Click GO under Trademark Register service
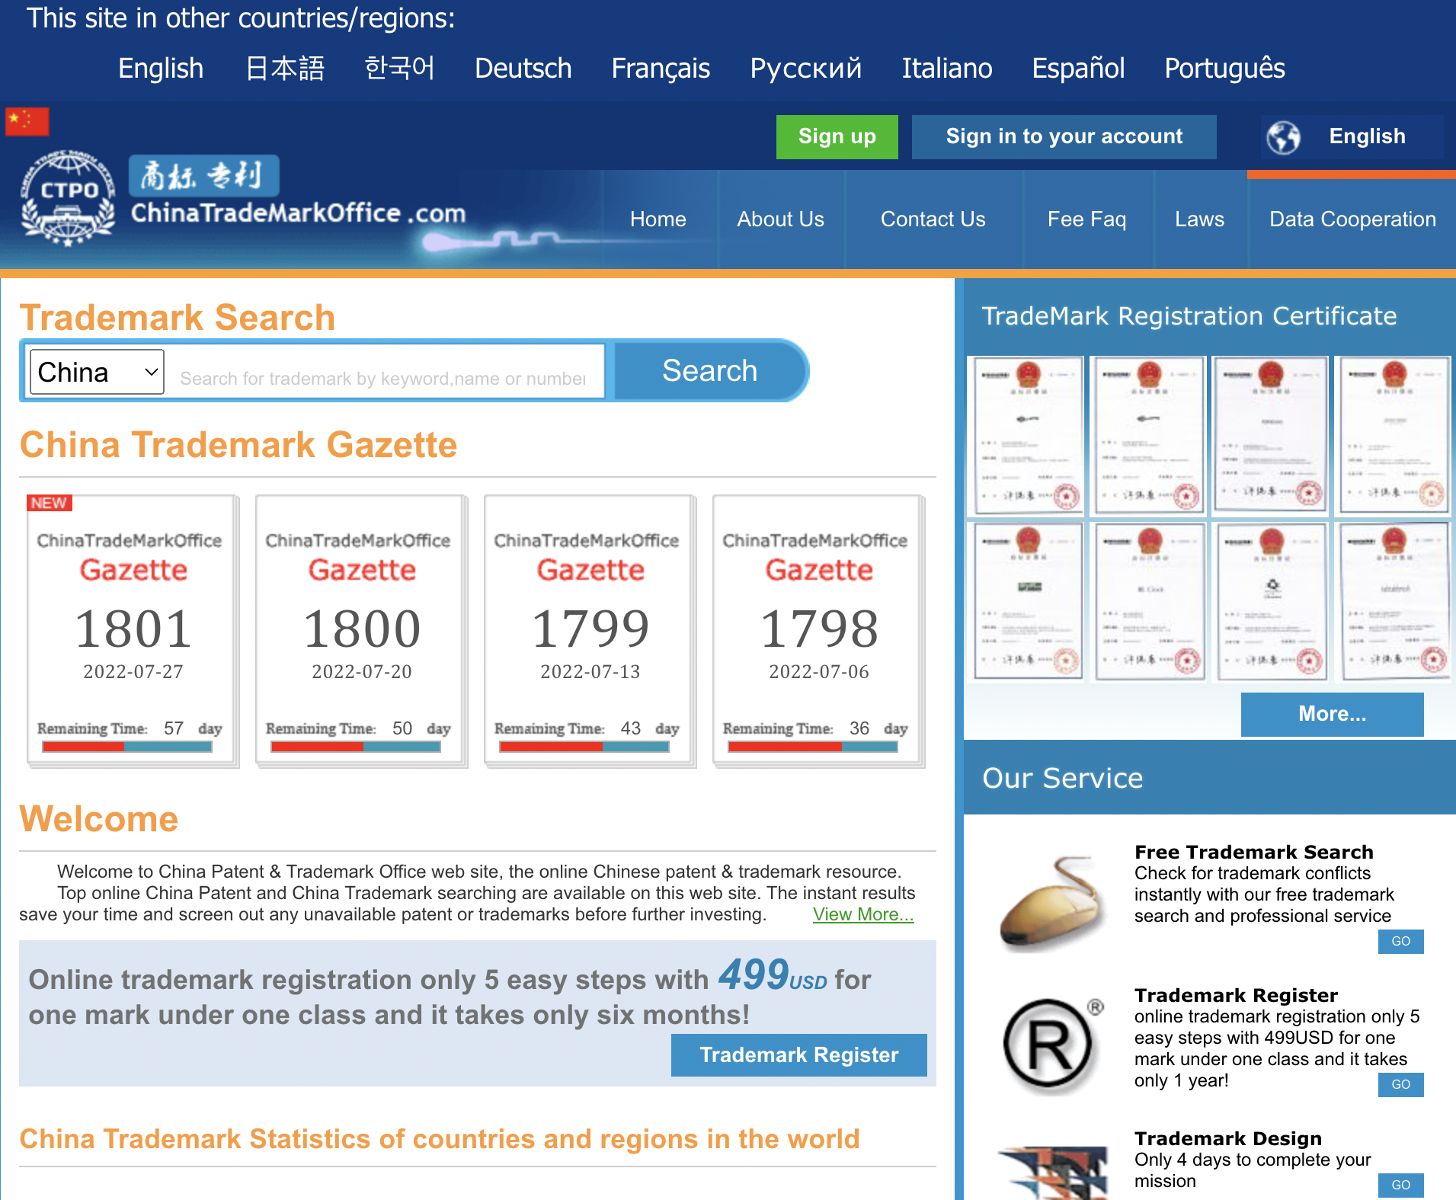The width and height of the screenshot is (1456, 1200). [x=1400, y=1085]
